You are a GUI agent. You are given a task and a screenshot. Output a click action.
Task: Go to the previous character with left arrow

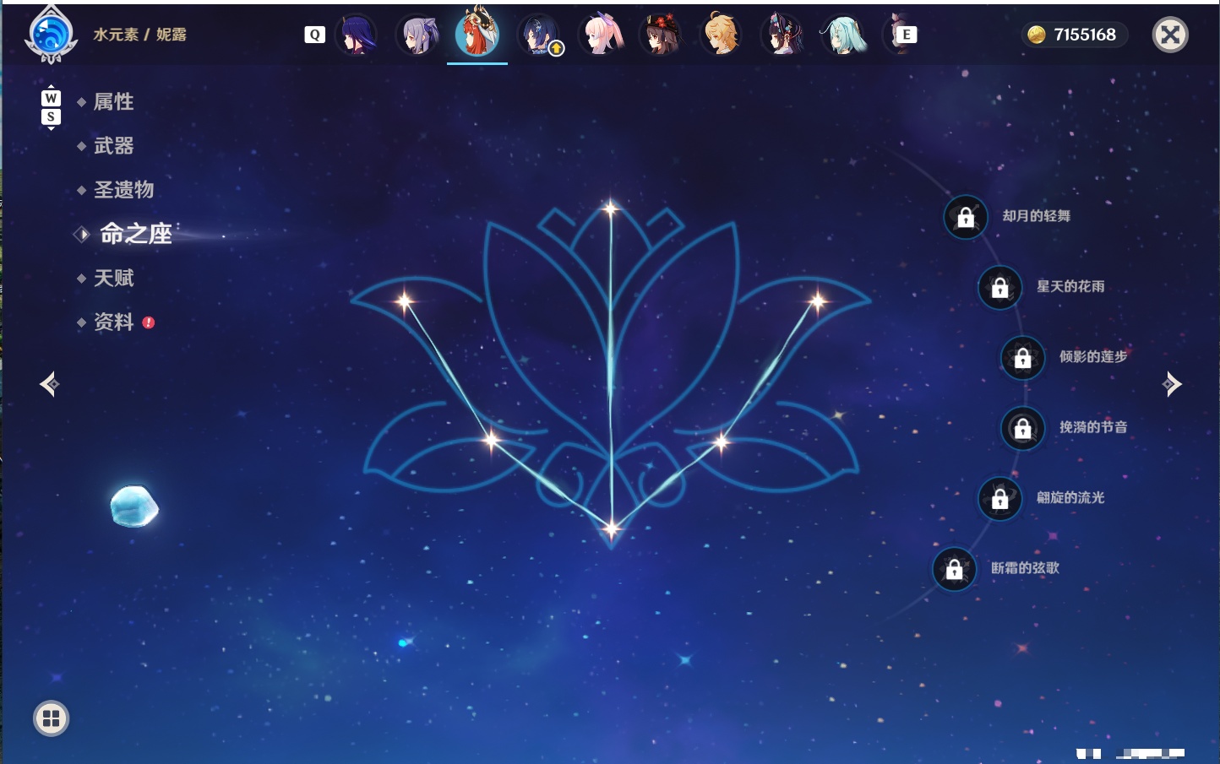tap(50, 384)
